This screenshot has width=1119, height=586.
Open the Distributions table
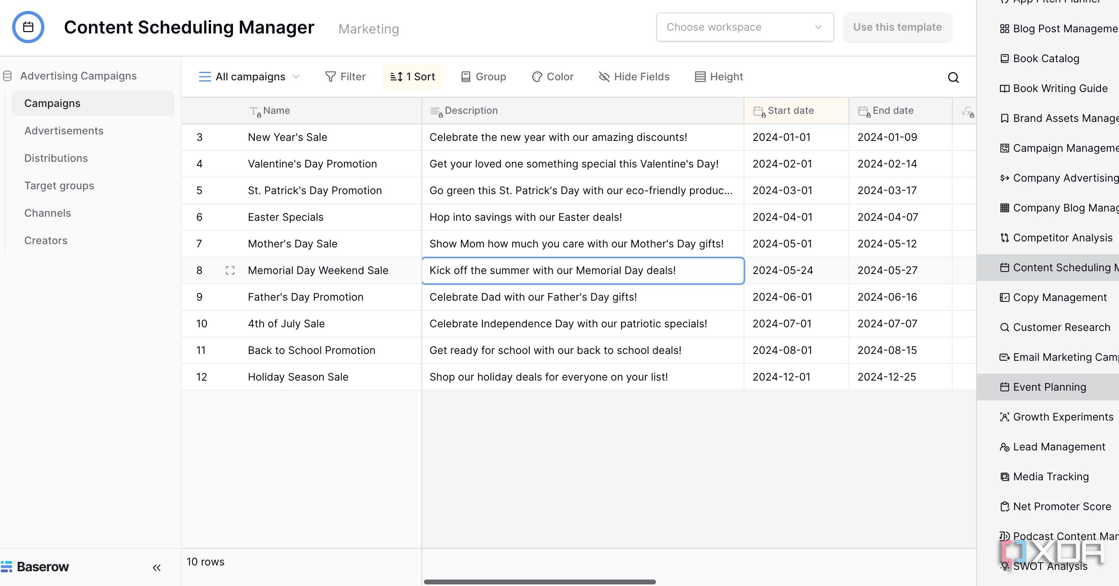(x=56, y=158)
